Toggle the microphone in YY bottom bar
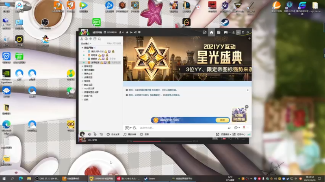 [x=95, y=134]
